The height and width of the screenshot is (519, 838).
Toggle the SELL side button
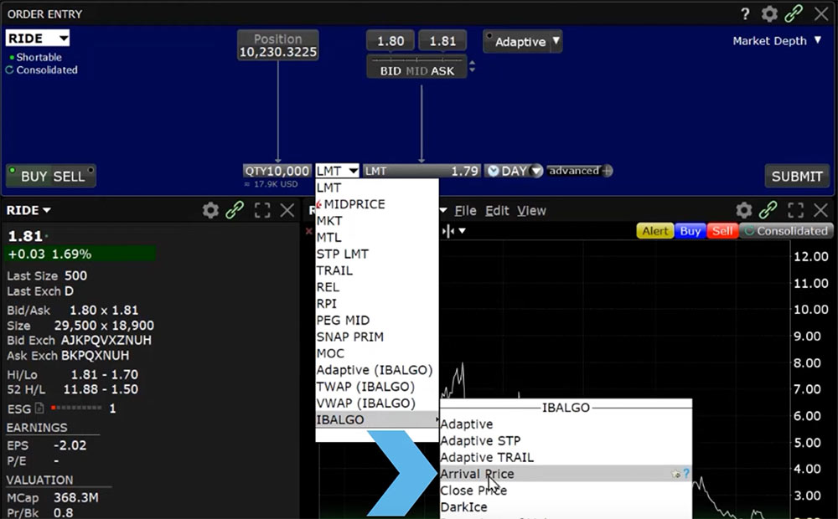tap(69, 176)
